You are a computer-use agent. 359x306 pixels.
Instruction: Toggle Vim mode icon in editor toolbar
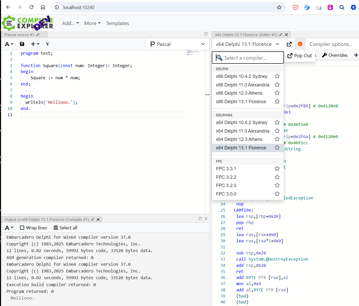click(48, 44)
